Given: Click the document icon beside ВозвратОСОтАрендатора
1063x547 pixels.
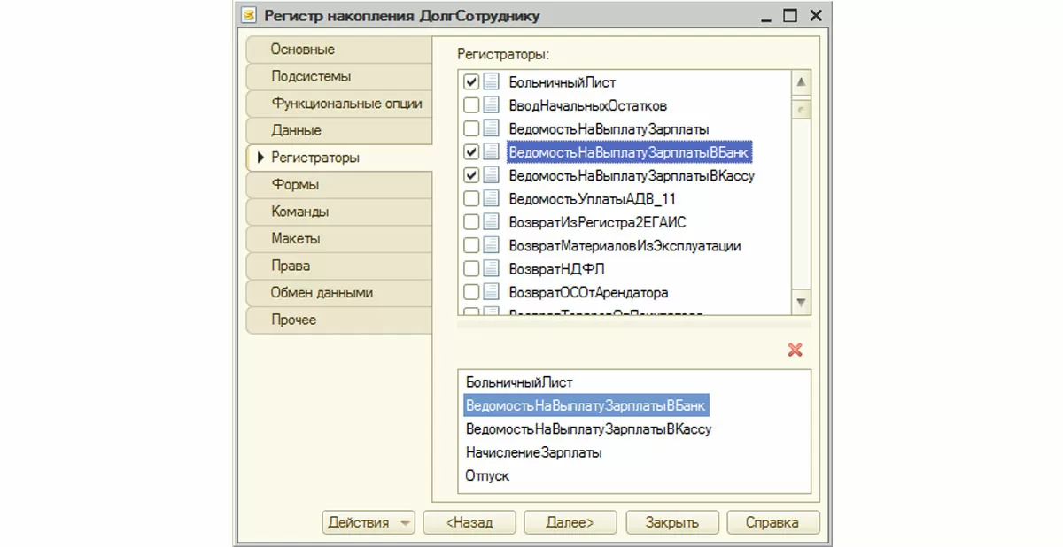Looking at the screenshot, I should click(x=492, y=291).
